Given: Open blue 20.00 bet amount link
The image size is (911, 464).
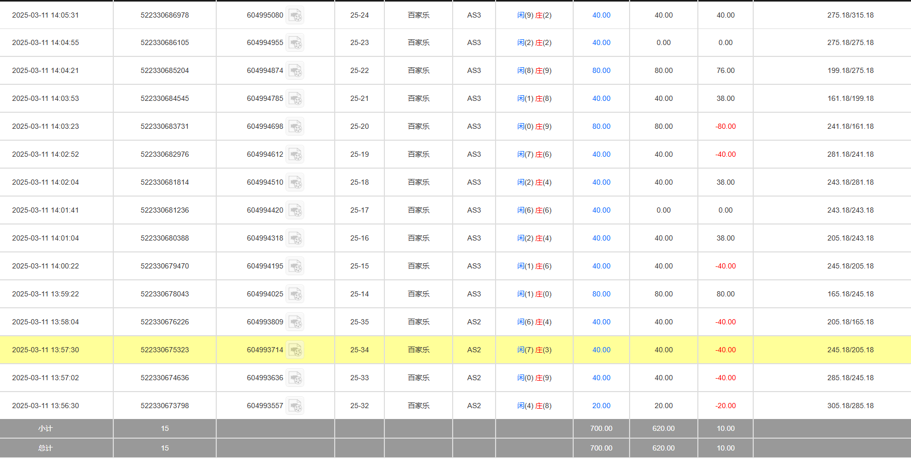Looking at the screenshot, I should tap(601, 406).
